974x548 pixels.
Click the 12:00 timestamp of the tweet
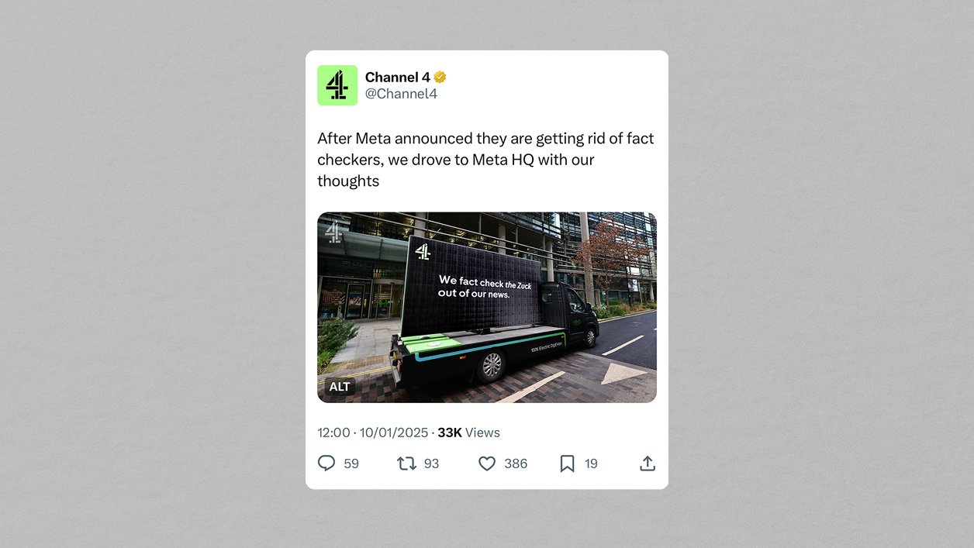333,433
